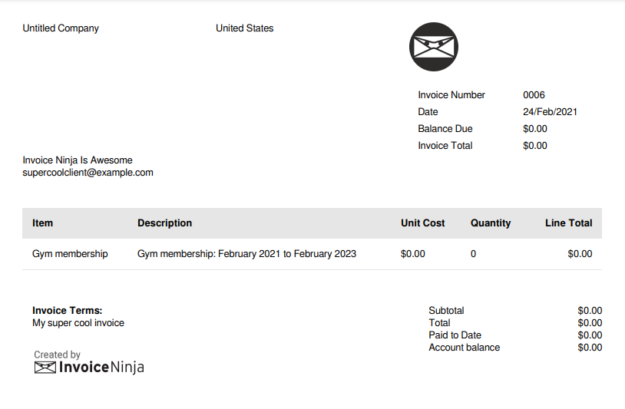Screen dimensions: 625x409
Task: Click the "Invoice Terms:" heading
Action: point(68,311)
